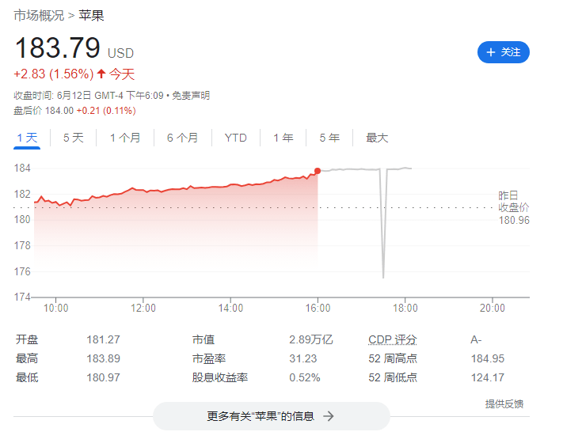The width and height of the screenshot is (563, 447).
Task: Click the after-hours dip spike on chart
Action: point(383,222)
